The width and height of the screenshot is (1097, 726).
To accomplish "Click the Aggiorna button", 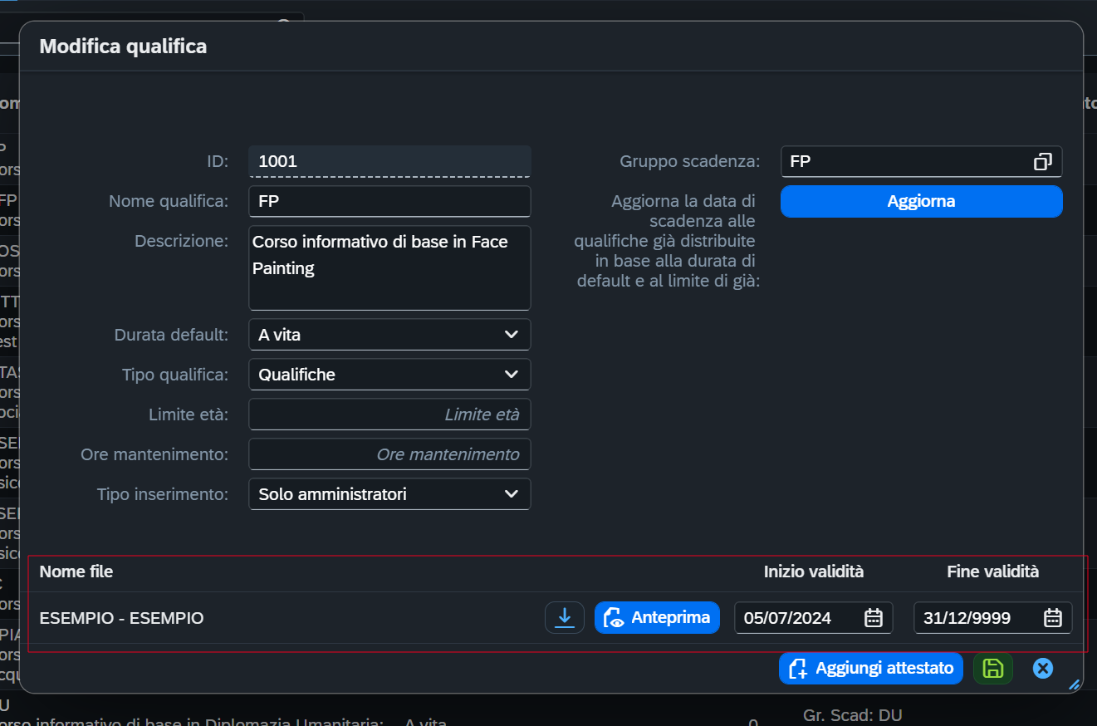I will (x=921, y=201).
